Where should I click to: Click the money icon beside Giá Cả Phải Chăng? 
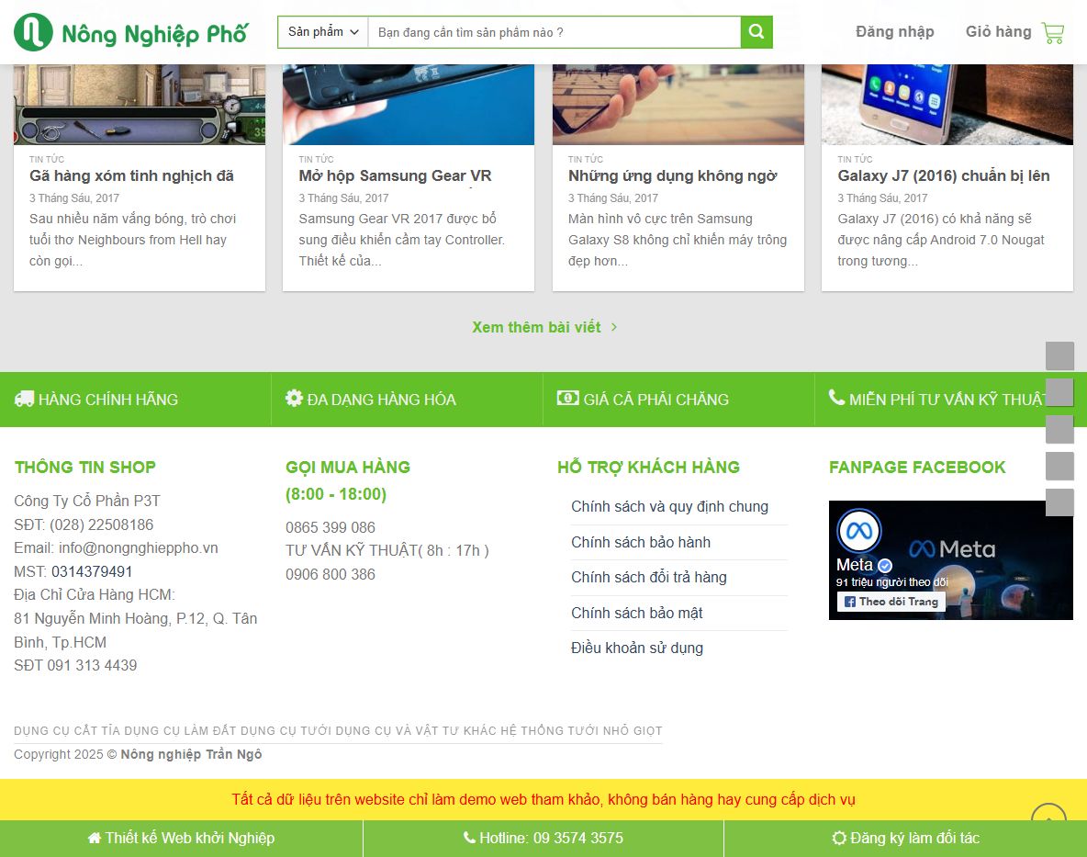coord(567,398)
